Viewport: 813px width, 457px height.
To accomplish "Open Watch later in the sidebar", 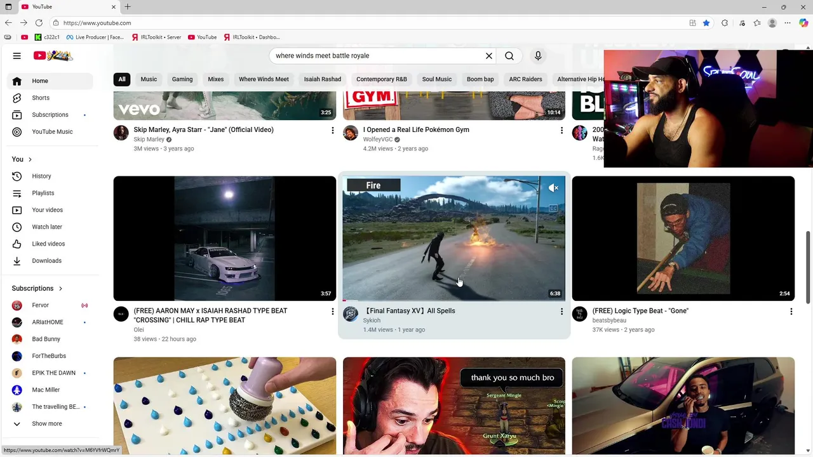I will point(50,227).
